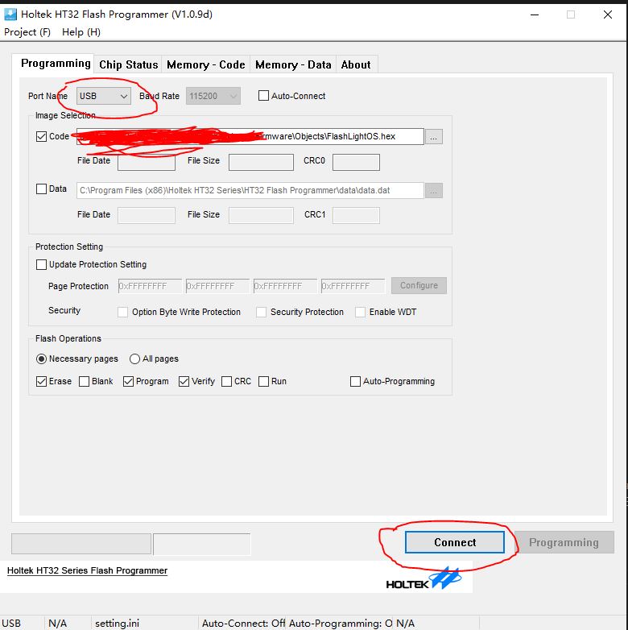Viewport: 628px width, 630px height.
Task: Click the Programming button at bottom right
Action: click(564, 542)
